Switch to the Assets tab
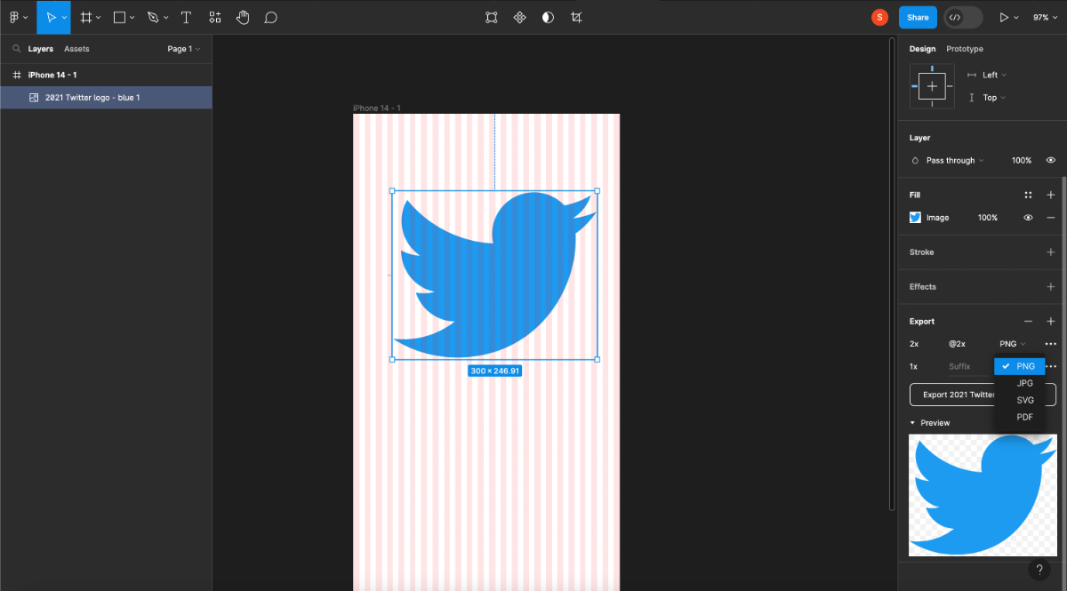1067x591 pixels. (x=76, y=49)
